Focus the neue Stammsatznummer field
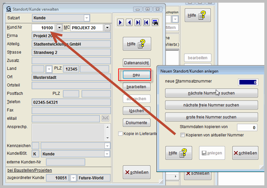Screen dimensions: 267x188 [x=248, y=82]
